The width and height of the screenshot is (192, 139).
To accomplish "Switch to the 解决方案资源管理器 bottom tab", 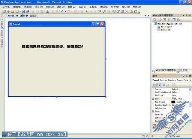I will point(164,70).
